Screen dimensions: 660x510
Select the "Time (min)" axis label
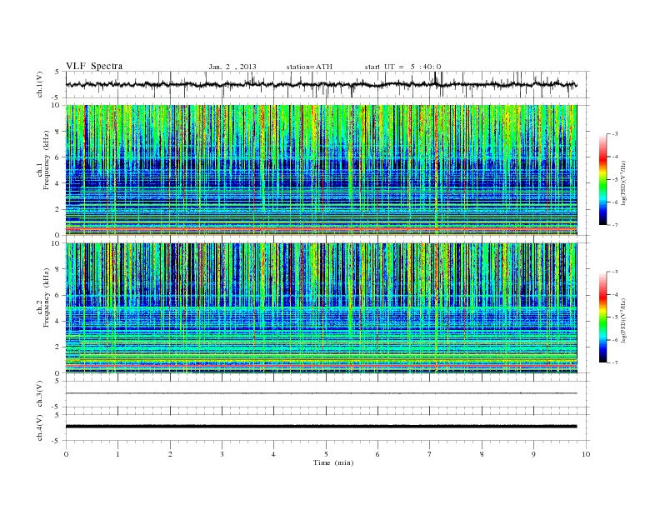click(333, 462)
